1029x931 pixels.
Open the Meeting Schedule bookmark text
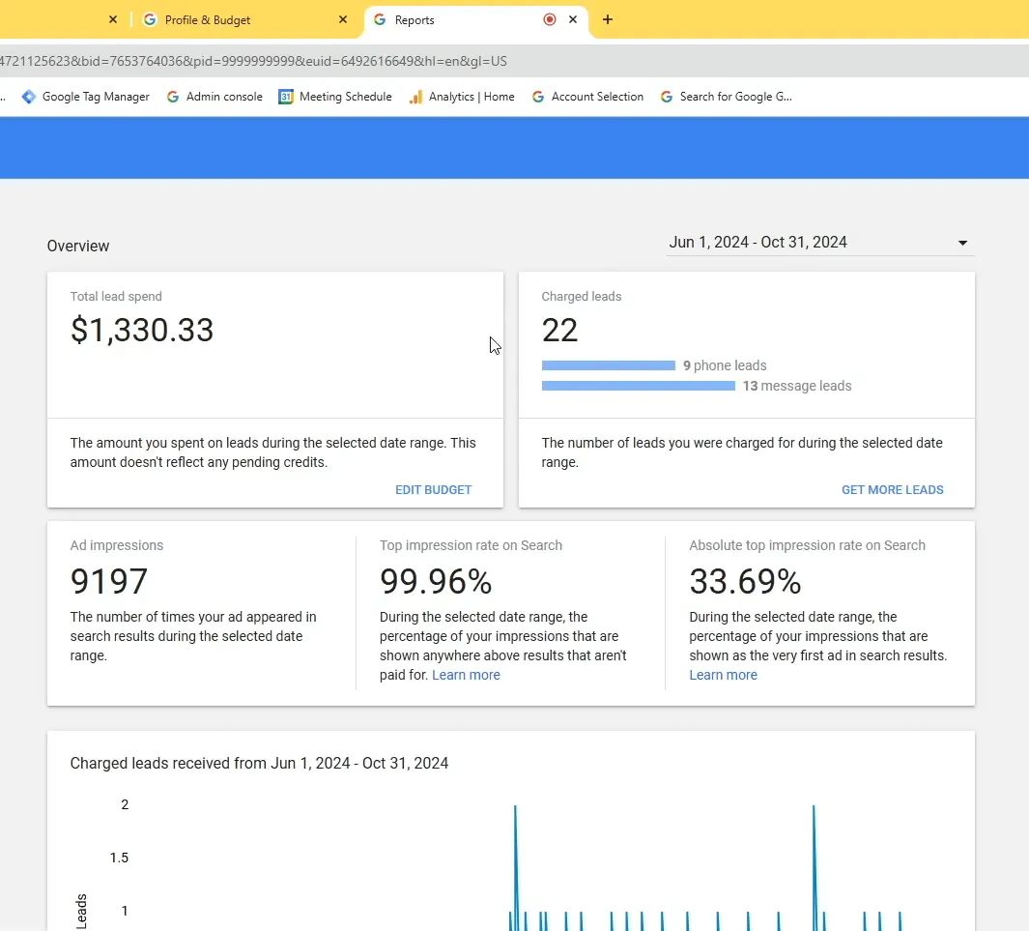346,97
